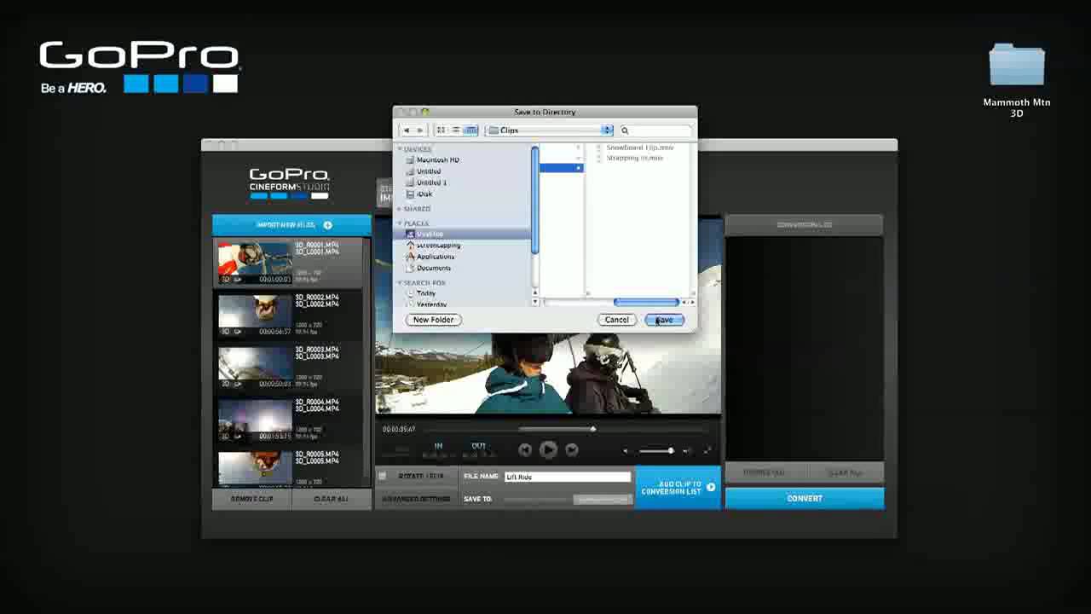Select the 3D_R0003.MP4 clip thumbnail
The height and width of the screenshot is (614, 1091).
pyautogui.click(x=255, y=367)
